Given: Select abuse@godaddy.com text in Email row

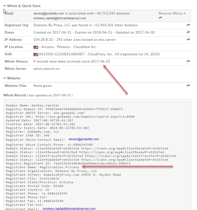Looking at the screenshot, I should [x=49, y=14].
